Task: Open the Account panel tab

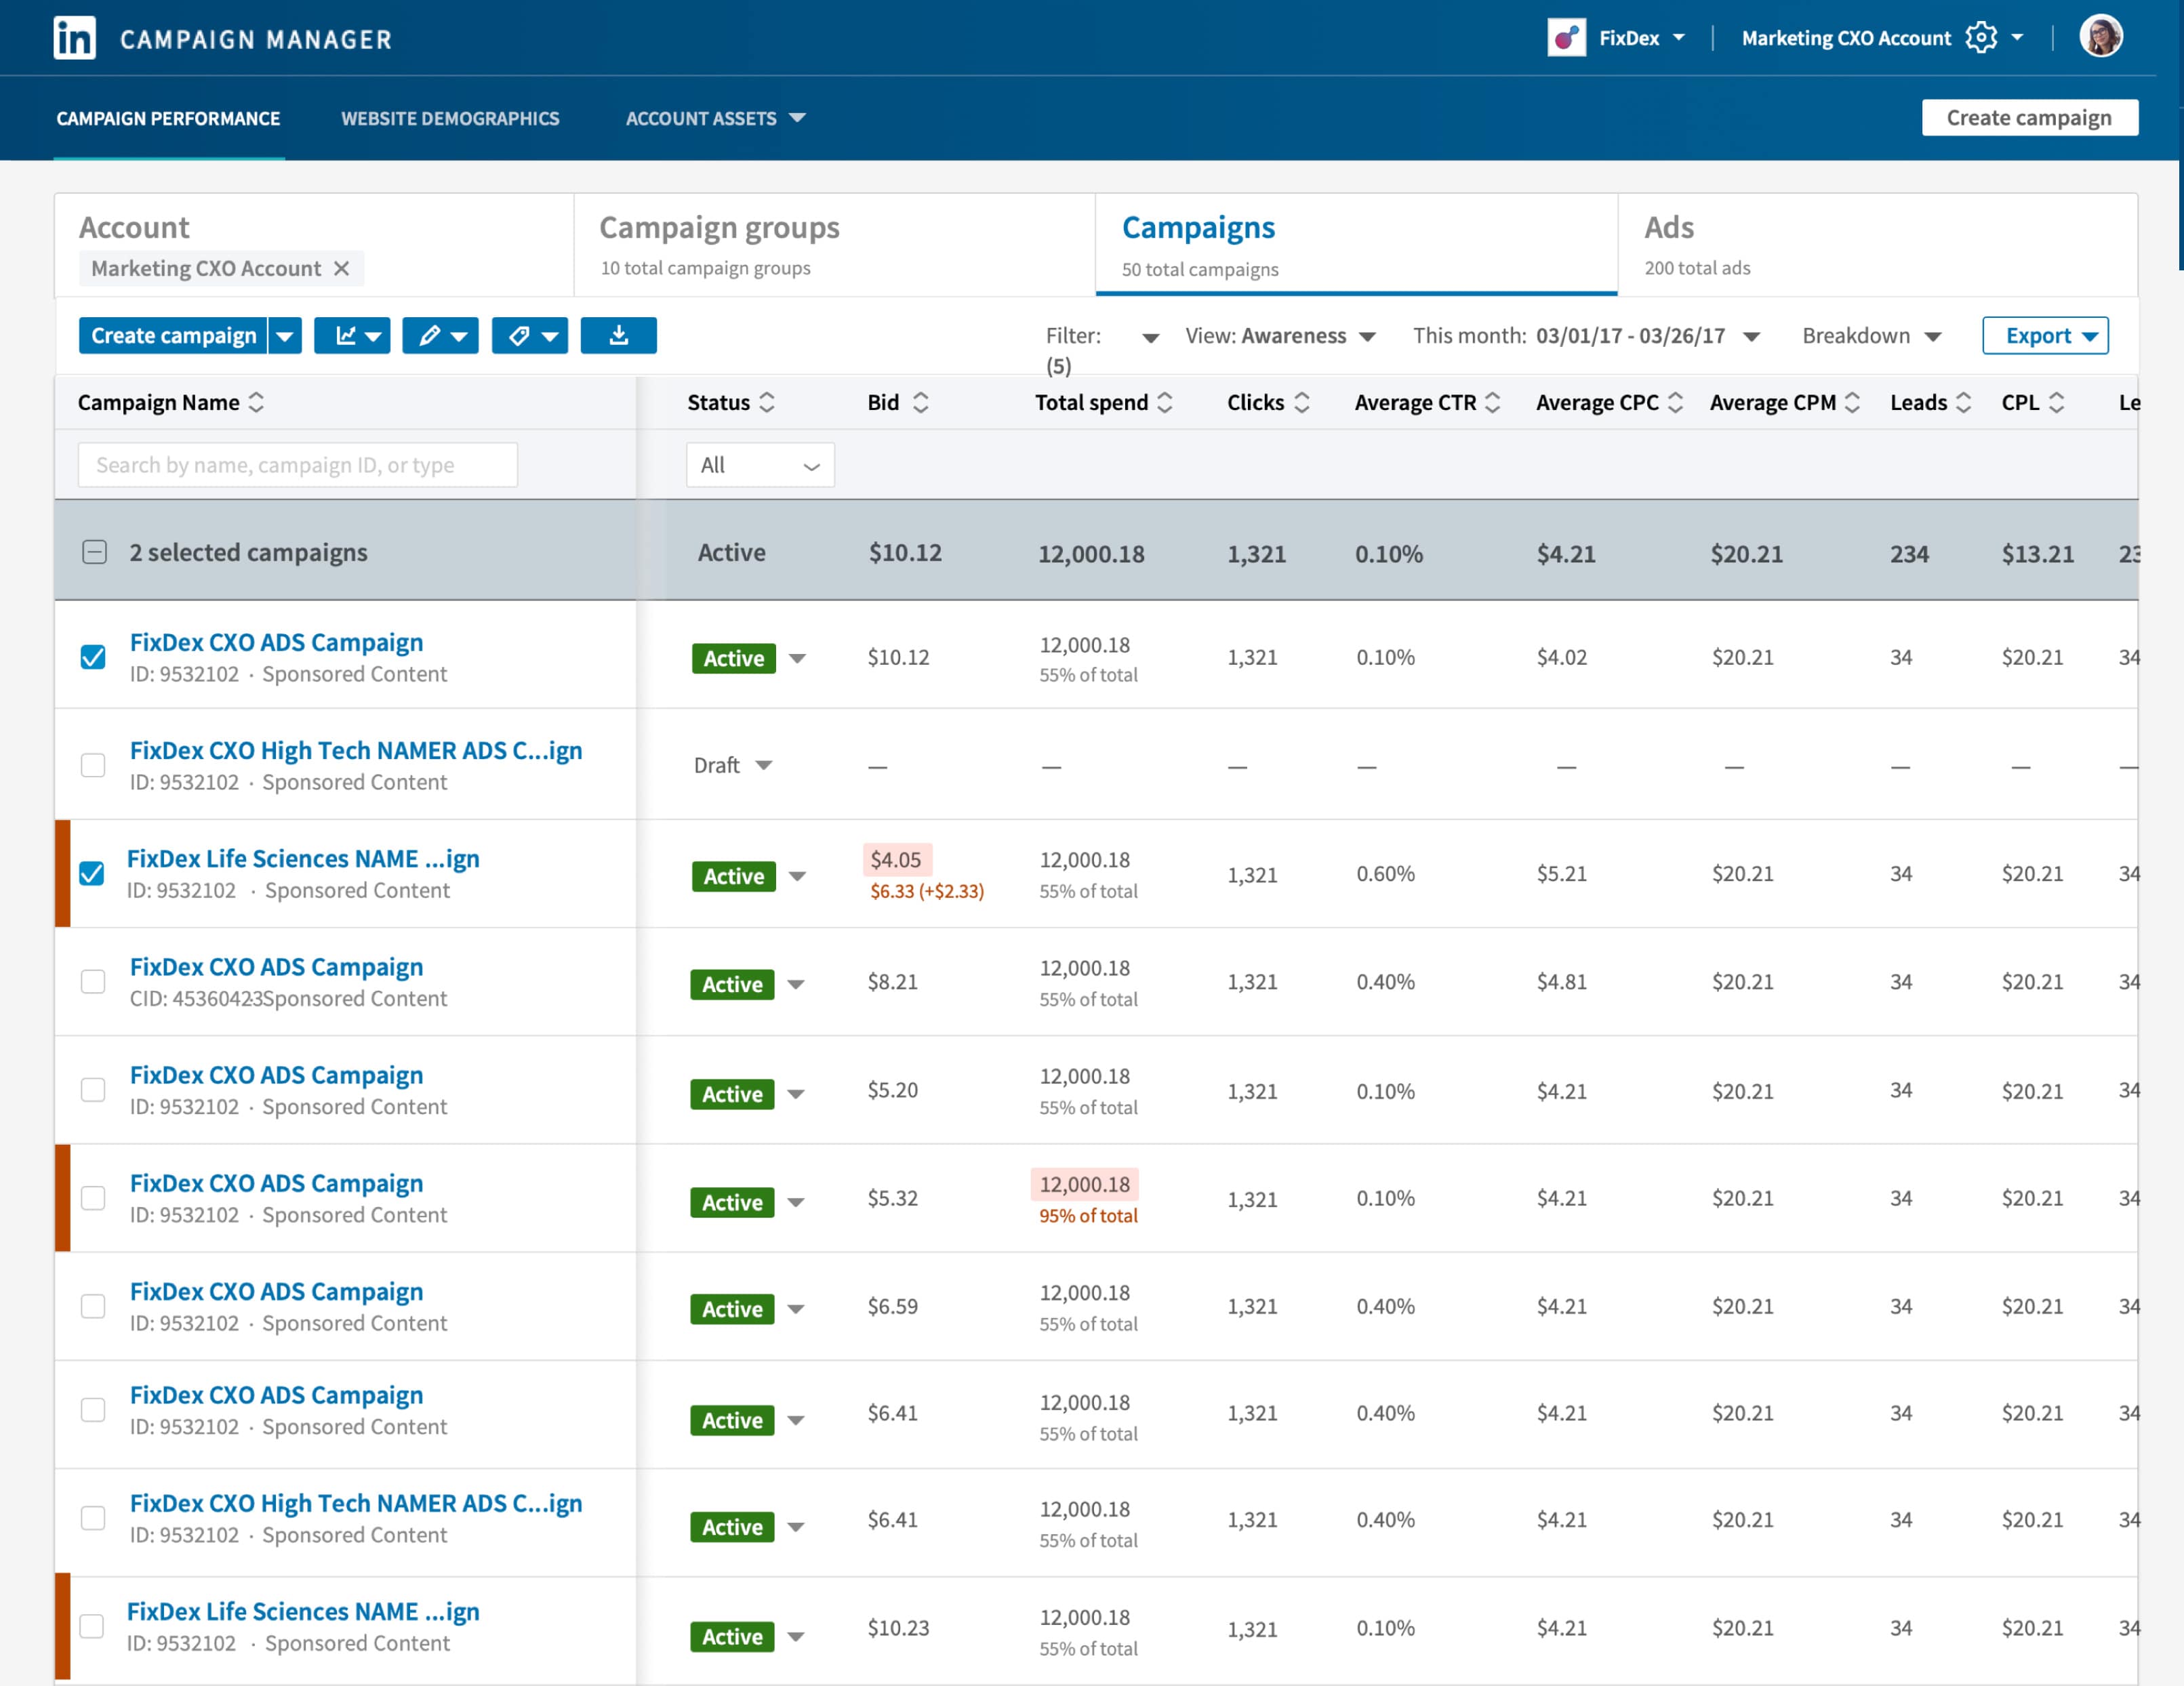Action: [314, 245]
